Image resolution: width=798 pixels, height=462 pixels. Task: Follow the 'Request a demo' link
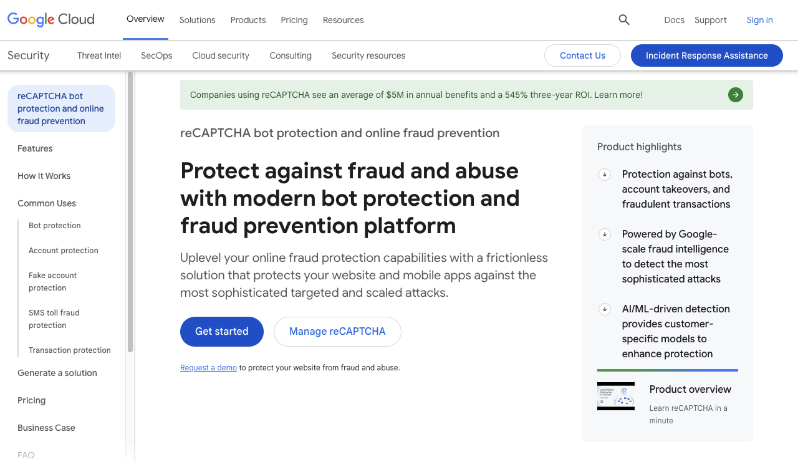pyautogui.click(x=208, y=368)
